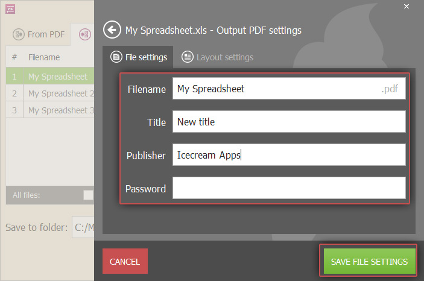The width and height of the screenshot is (424, 281).
Task: Click the From PDF icon
Action: 19,34
